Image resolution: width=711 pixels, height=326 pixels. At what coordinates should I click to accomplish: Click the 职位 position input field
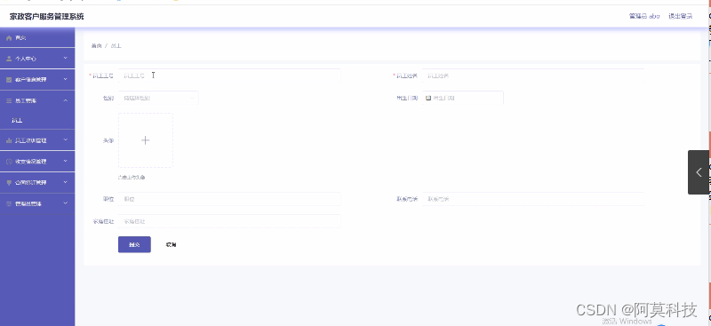229,199
